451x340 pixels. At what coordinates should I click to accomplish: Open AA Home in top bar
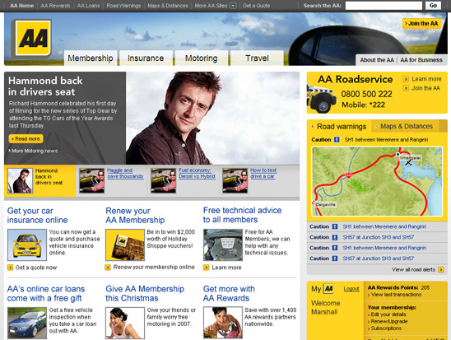pos(22,6)
